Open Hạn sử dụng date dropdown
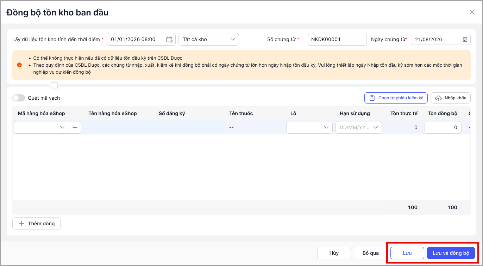This screenshot has height=266, width=483. click(x=359, y=127)
